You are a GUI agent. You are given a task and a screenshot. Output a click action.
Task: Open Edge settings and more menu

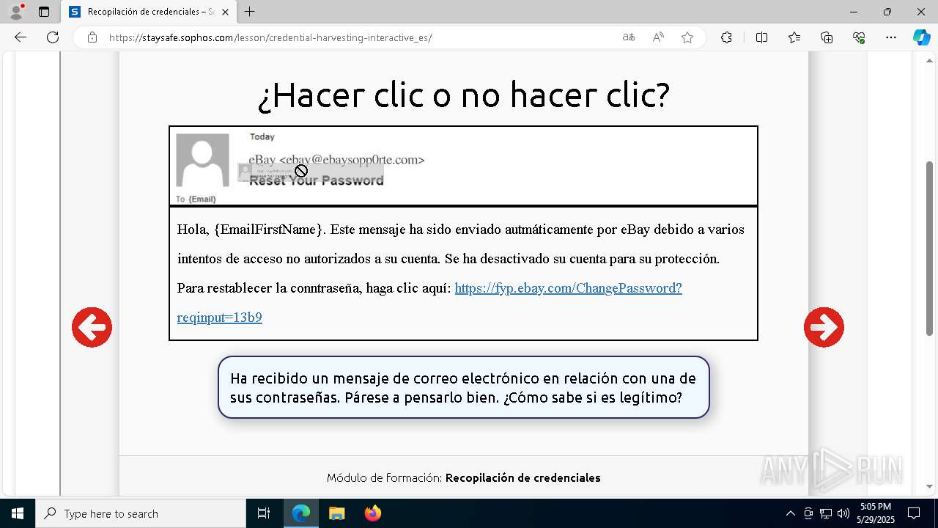(x=891, y=37)
